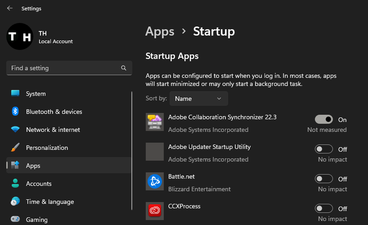
Task: Open Gaming settings category
Action: 36,220
